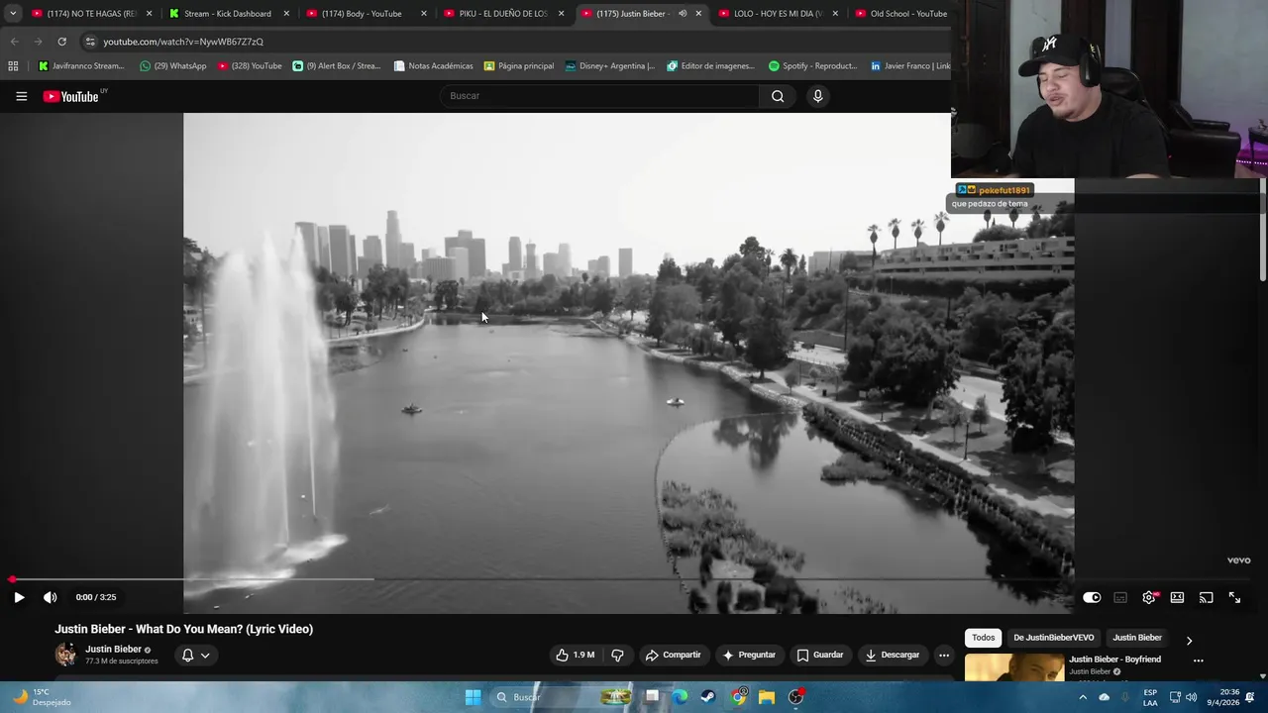Cast the video to TV
The image size is (1268, 713).
click(1206, 597)
